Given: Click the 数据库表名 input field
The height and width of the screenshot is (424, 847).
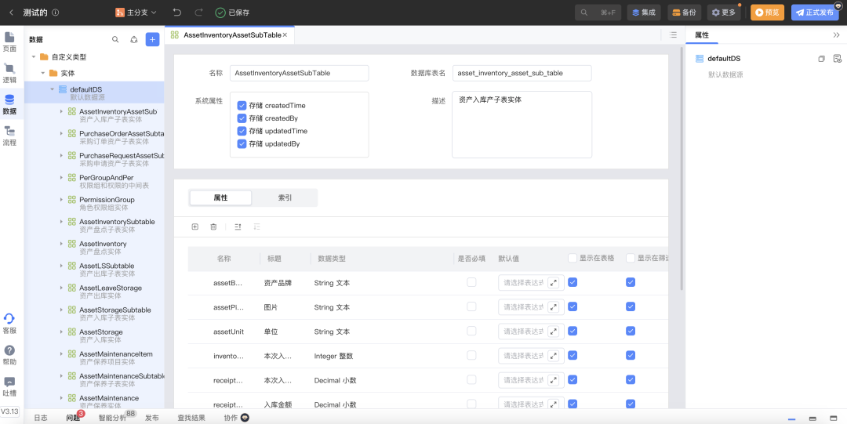Looking at the screenshot, I should [x=522, y=73].
